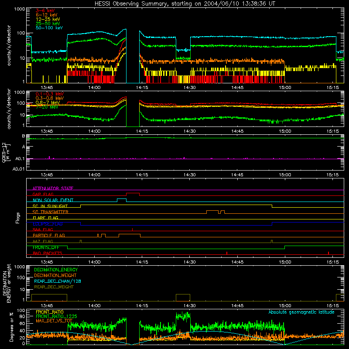This screenshot has height=349, width=349.
Task: Click the BAD_PACKETS flag label
Action: pos(48,253)
